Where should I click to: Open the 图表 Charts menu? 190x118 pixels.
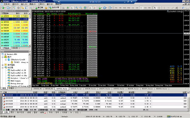pos(33,4)
